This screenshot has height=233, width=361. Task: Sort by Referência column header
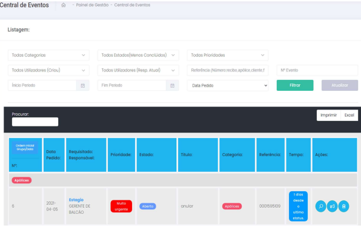[271, 155]
